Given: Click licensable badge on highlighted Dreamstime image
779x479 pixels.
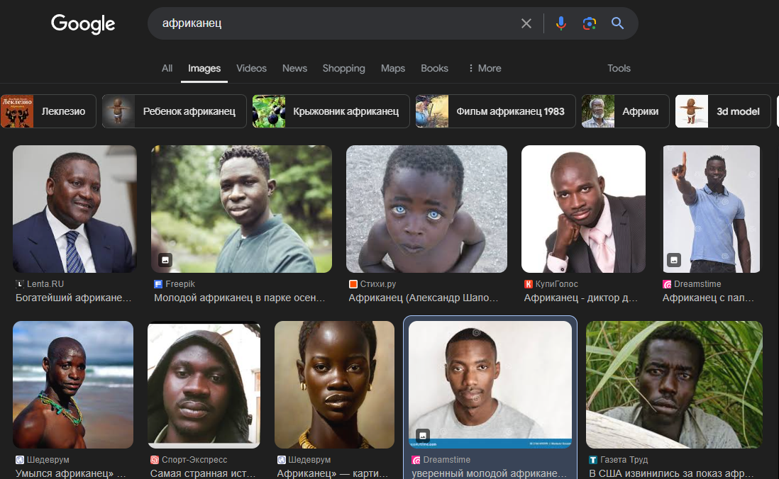Looking at the screenshot, I should click(x=423, y=435).
